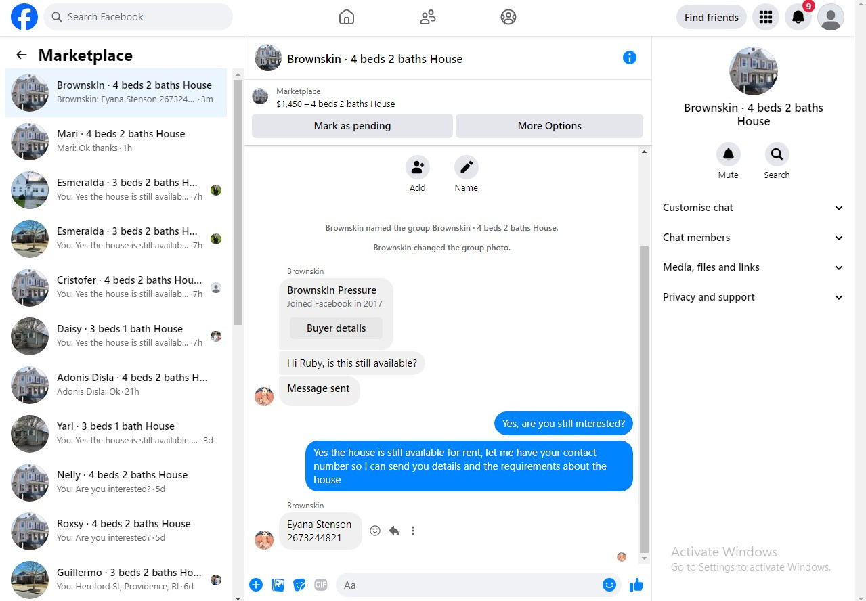Open more actions plus icon in composer
This screenshot has height=601, width=866.
[x=256, y=585]
